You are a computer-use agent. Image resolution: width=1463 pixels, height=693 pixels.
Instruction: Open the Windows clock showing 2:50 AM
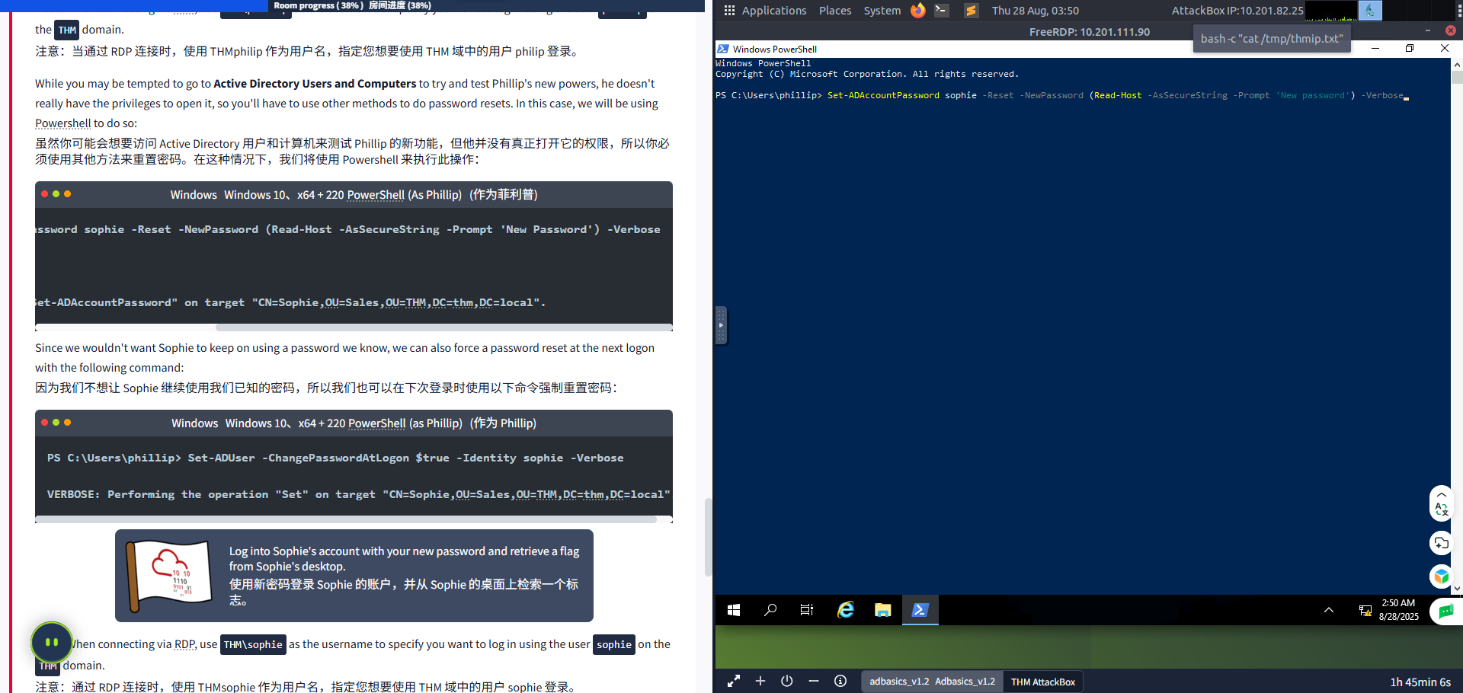(1398, 610)
